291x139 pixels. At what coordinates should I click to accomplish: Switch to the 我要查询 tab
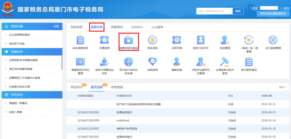117,27
